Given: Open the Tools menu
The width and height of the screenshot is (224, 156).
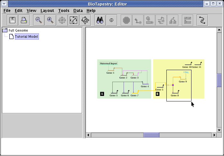Looking at the screenshot, I should pyautogui.click(x=63, y=11).
